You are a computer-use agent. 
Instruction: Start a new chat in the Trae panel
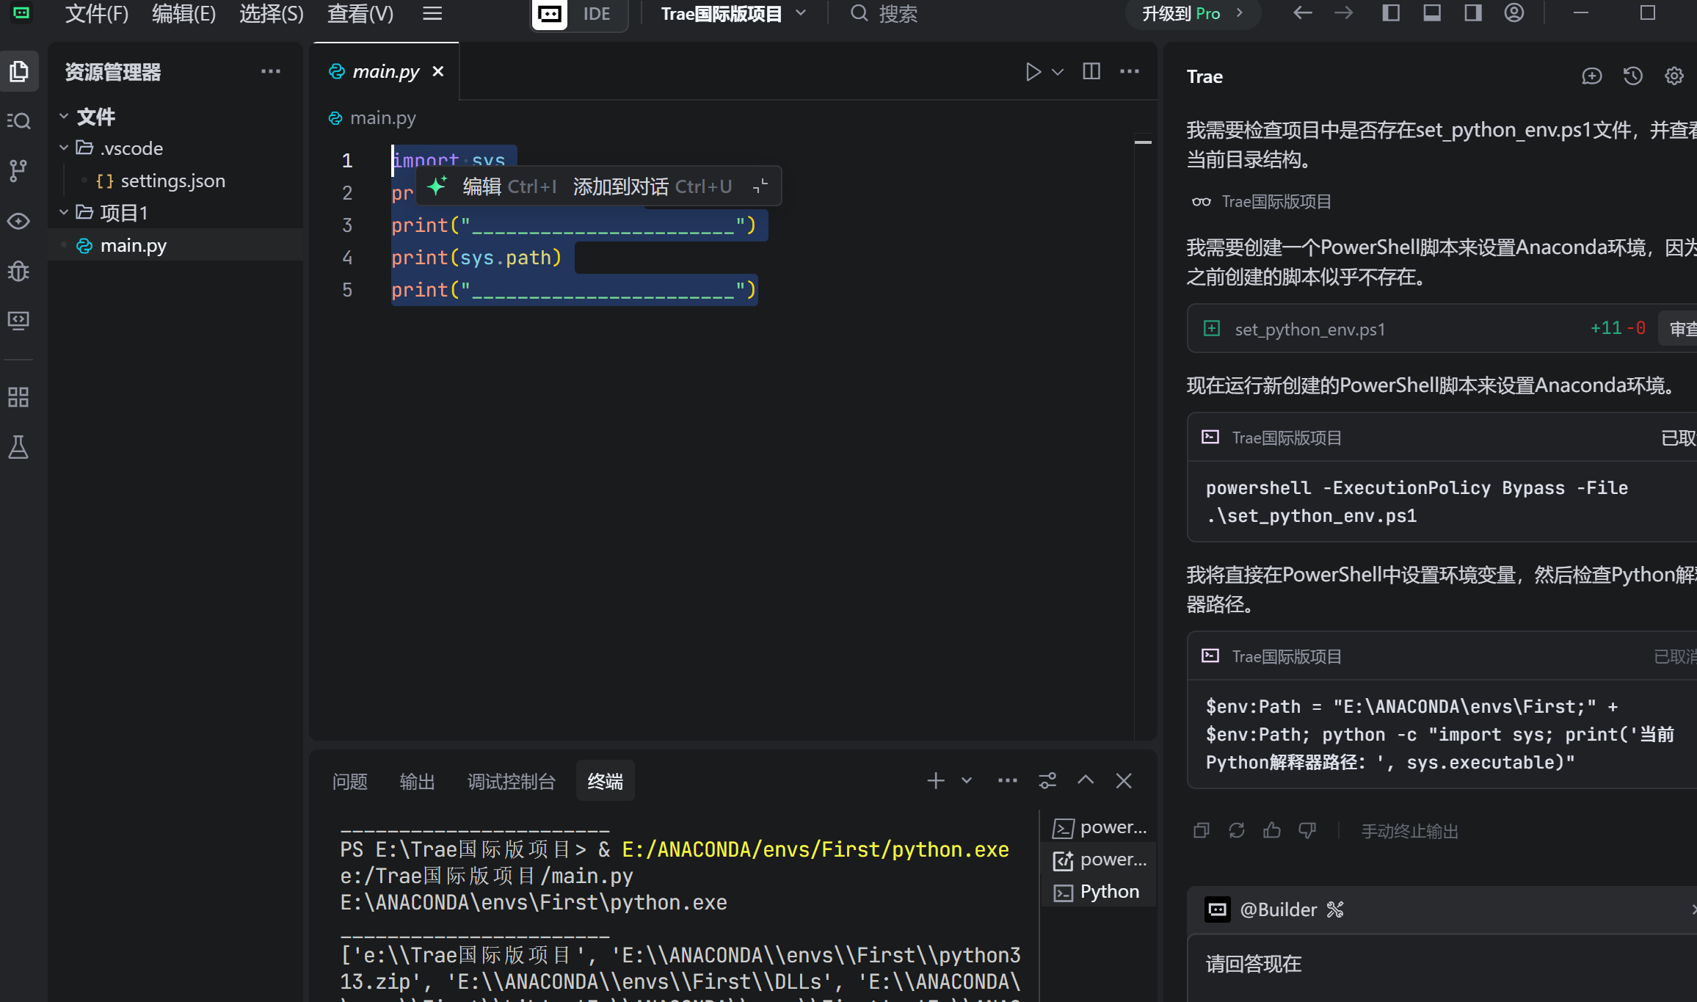[1591, 76]
